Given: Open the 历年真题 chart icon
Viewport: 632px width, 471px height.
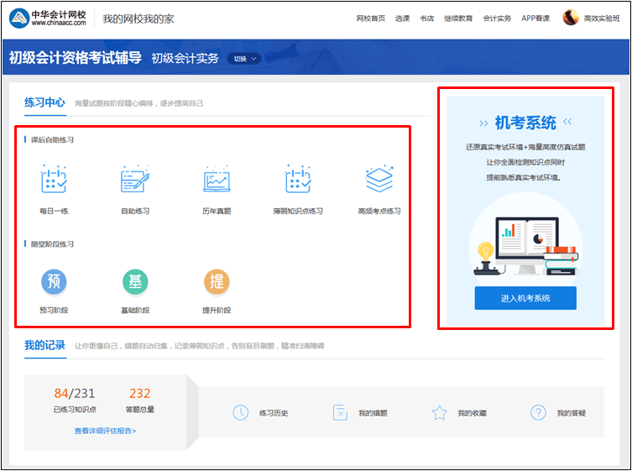Looking at the screenshot, I should (217, 179).
